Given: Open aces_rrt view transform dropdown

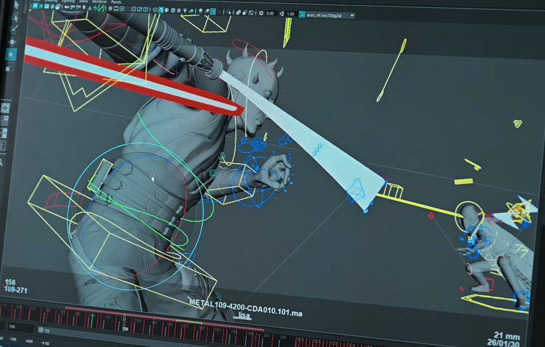Looking at the screenshot, I should point(328,15).
